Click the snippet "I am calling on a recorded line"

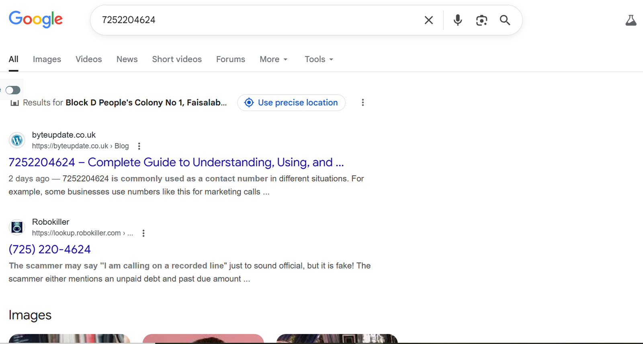click(x=164, y=266)
